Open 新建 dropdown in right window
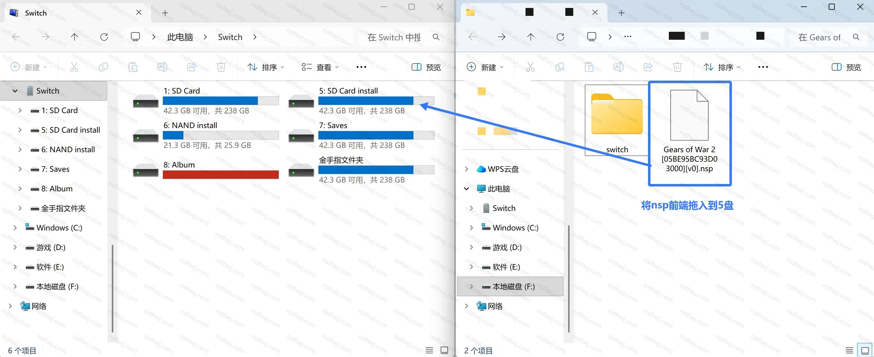The width and height of the screenshot is (874, 357). coord(485,67)
